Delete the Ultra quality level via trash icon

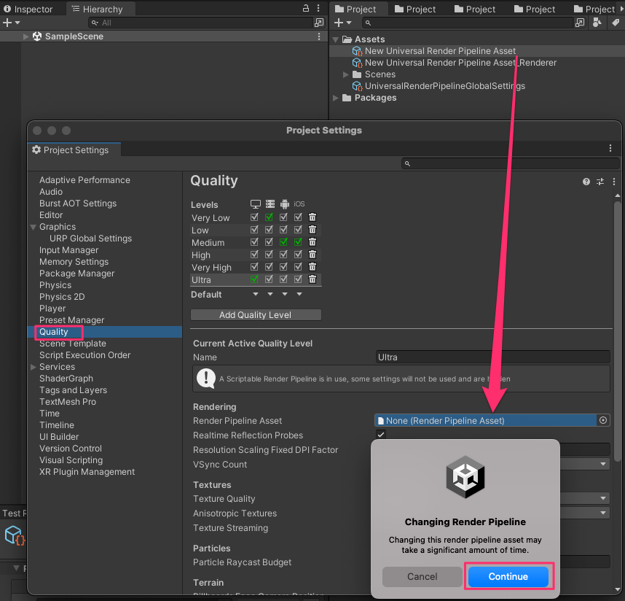312,279
